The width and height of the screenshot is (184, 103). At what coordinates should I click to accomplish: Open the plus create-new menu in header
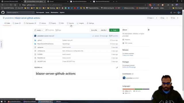click(175, 13)
